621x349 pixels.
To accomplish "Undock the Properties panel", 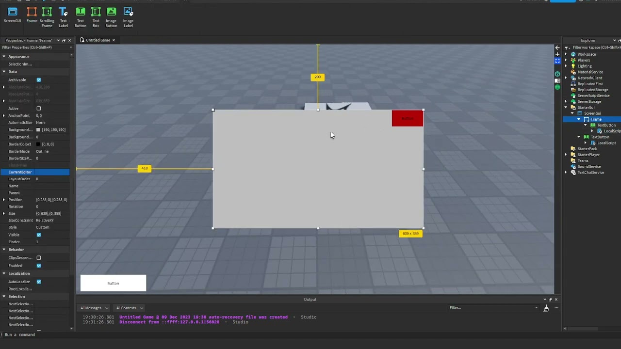I will [64, 40].
